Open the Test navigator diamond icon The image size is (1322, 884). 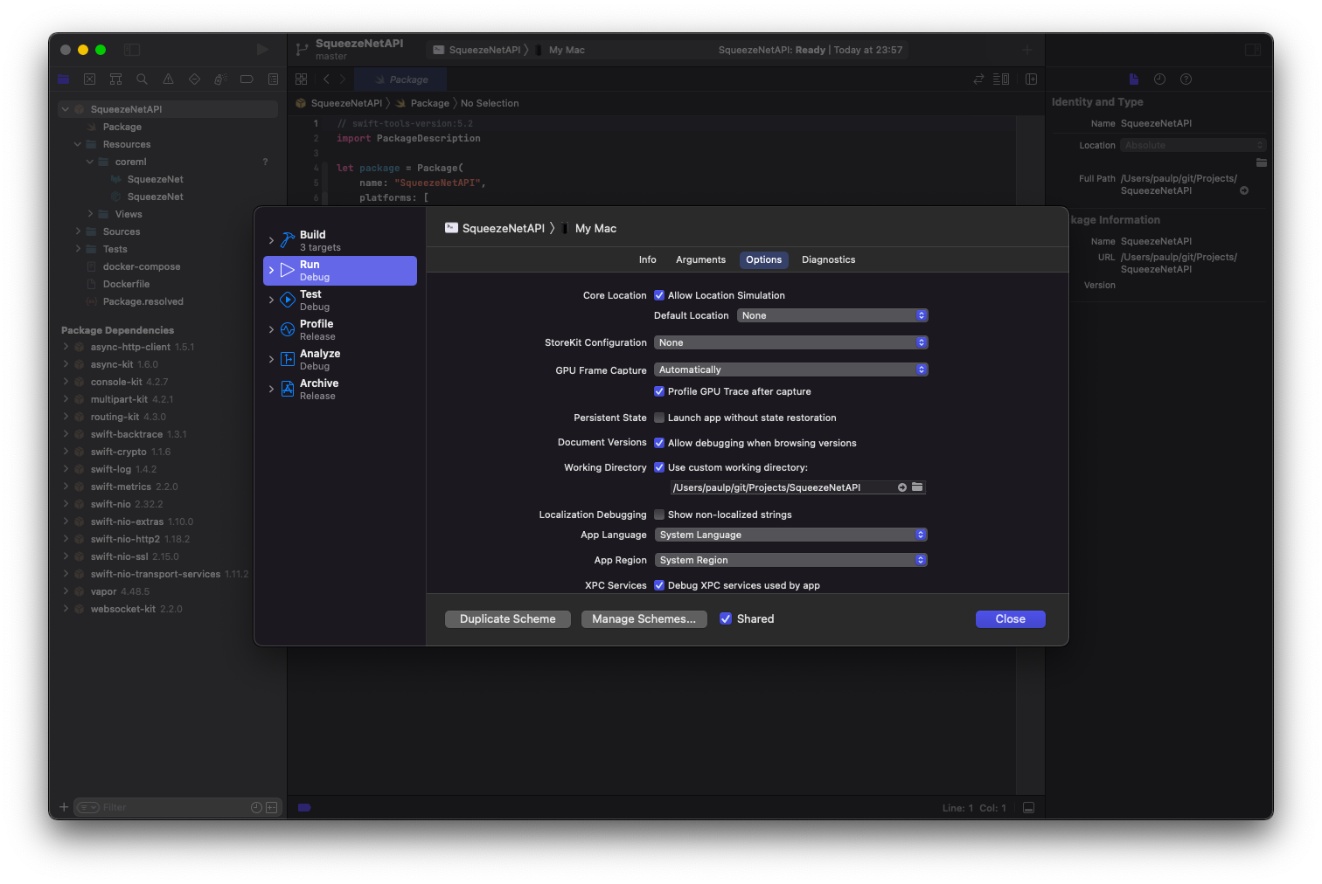click(x=194, y=79)
